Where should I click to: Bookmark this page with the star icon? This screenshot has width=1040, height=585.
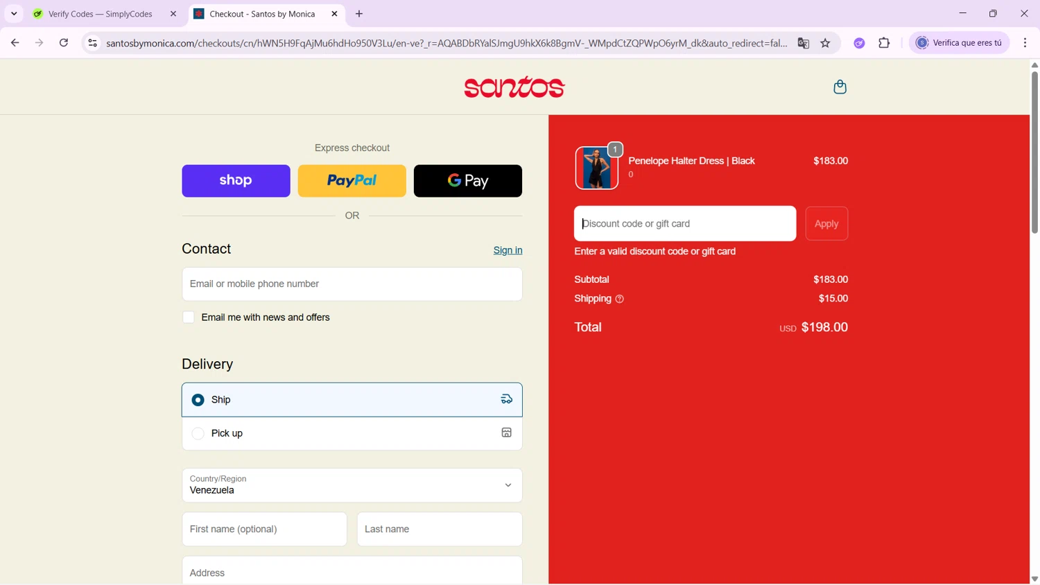(x=825, y=43)
